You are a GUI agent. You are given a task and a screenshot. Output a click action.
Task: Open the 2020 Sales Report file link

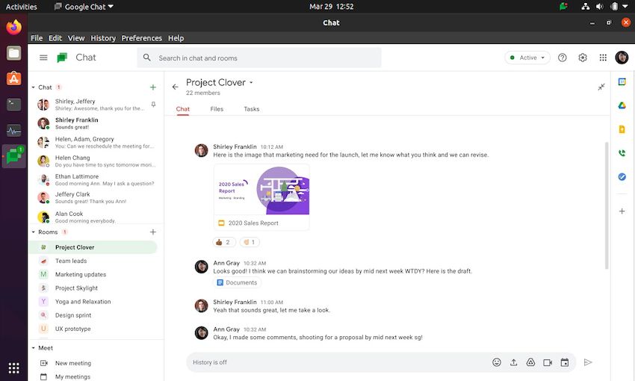253,223
